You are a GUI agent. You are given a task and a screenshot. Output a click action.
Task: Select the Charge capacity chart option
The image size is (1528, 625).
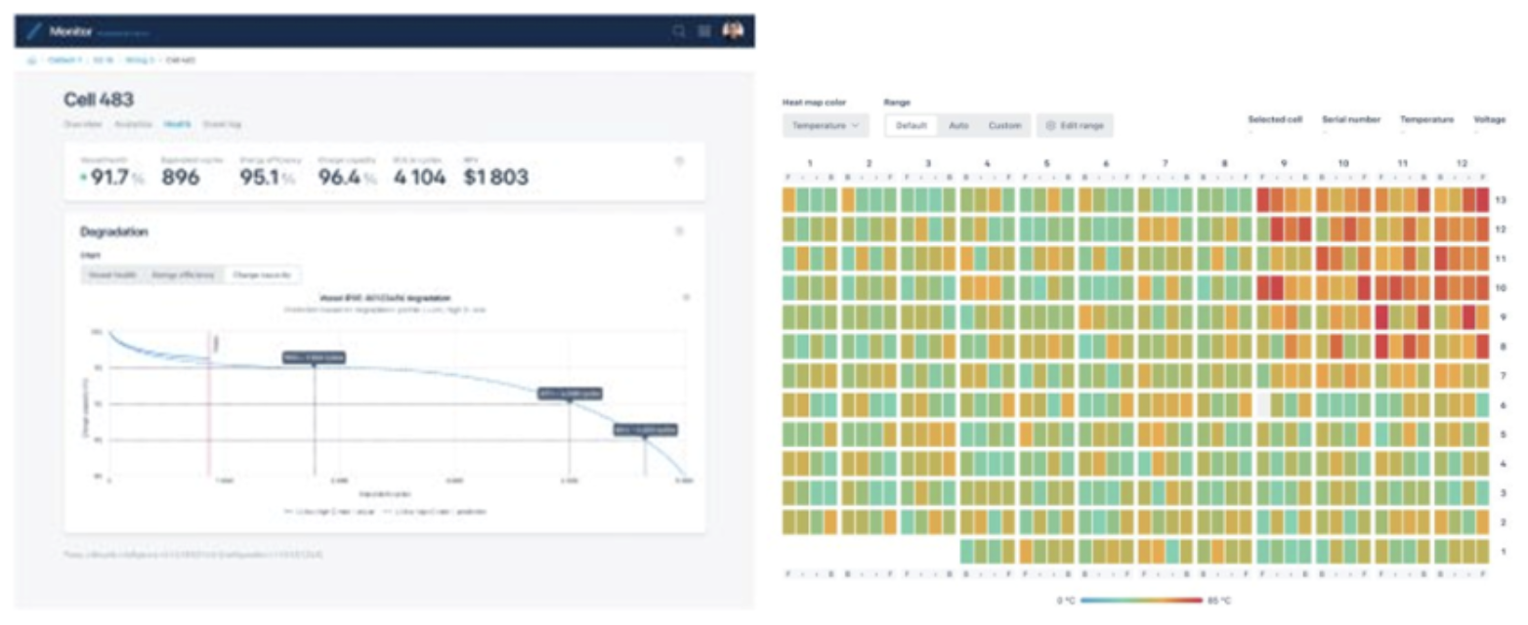[263, 275]
